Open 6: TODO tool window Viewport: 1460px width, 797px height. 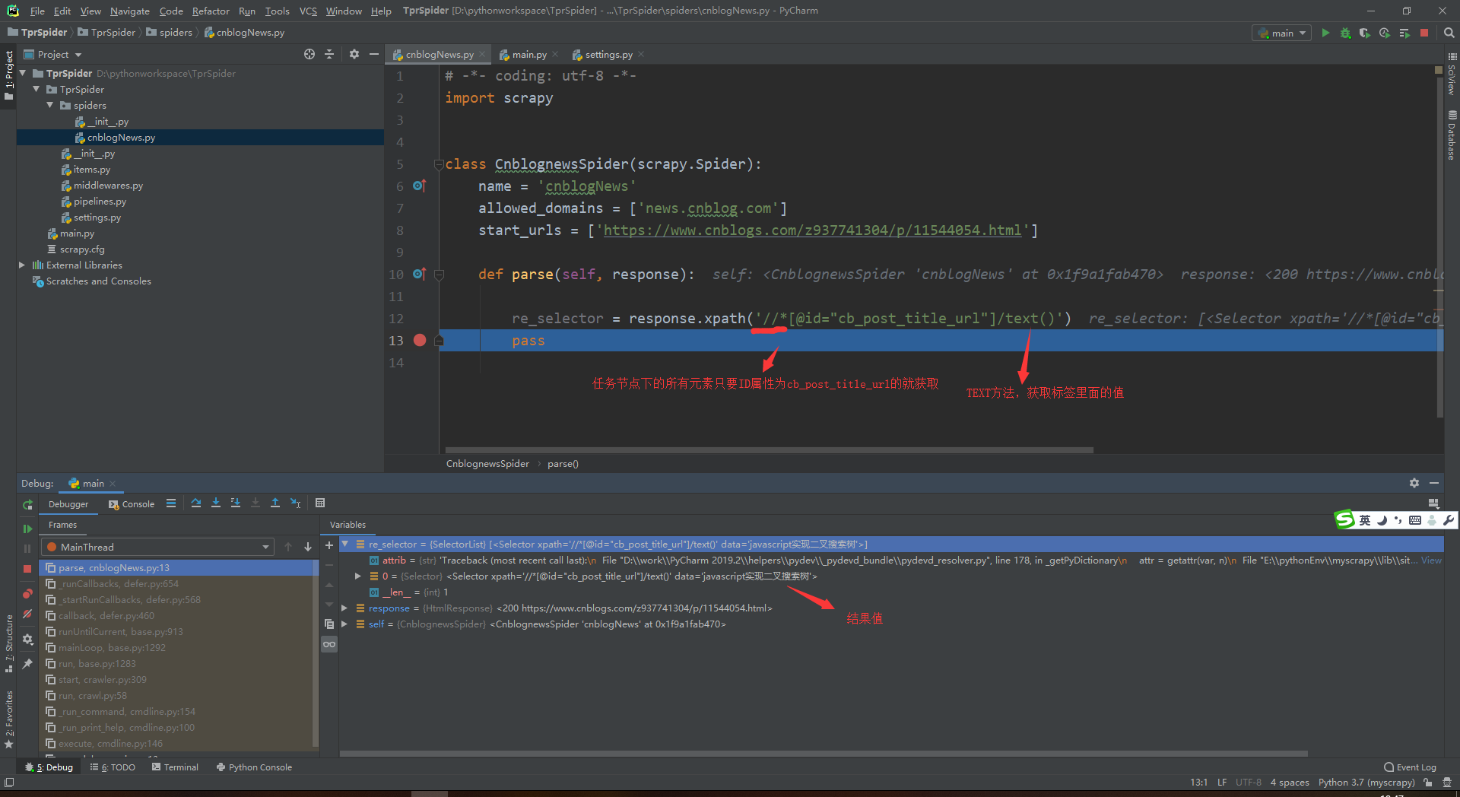click(113, 767)
